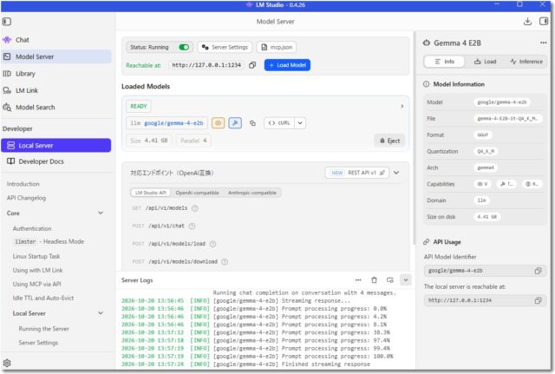The width and height of the screenshot is (555, 374).
Task: Open the Authentication docs entry
Action: click(32, 229)
